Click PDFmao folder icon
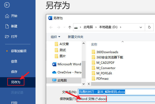This screenshot has height=104, width=155. (93, 78)
